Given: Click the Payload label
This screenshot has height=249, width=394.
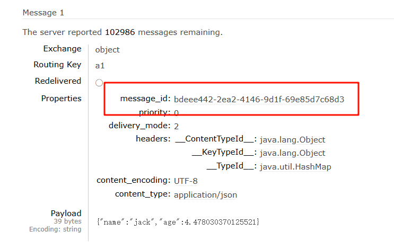Looking at the screenshot, I should (x=66, y=213).
